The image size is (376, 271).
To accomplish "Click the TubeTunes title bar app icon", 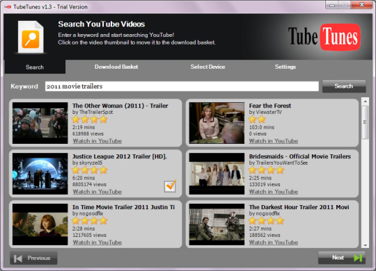I will coord(8,7).
